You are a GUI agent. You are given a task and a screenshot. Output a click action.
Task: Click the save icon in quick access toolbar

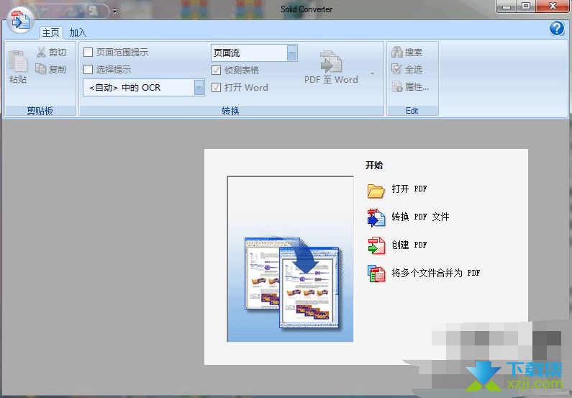click(94, 12)
